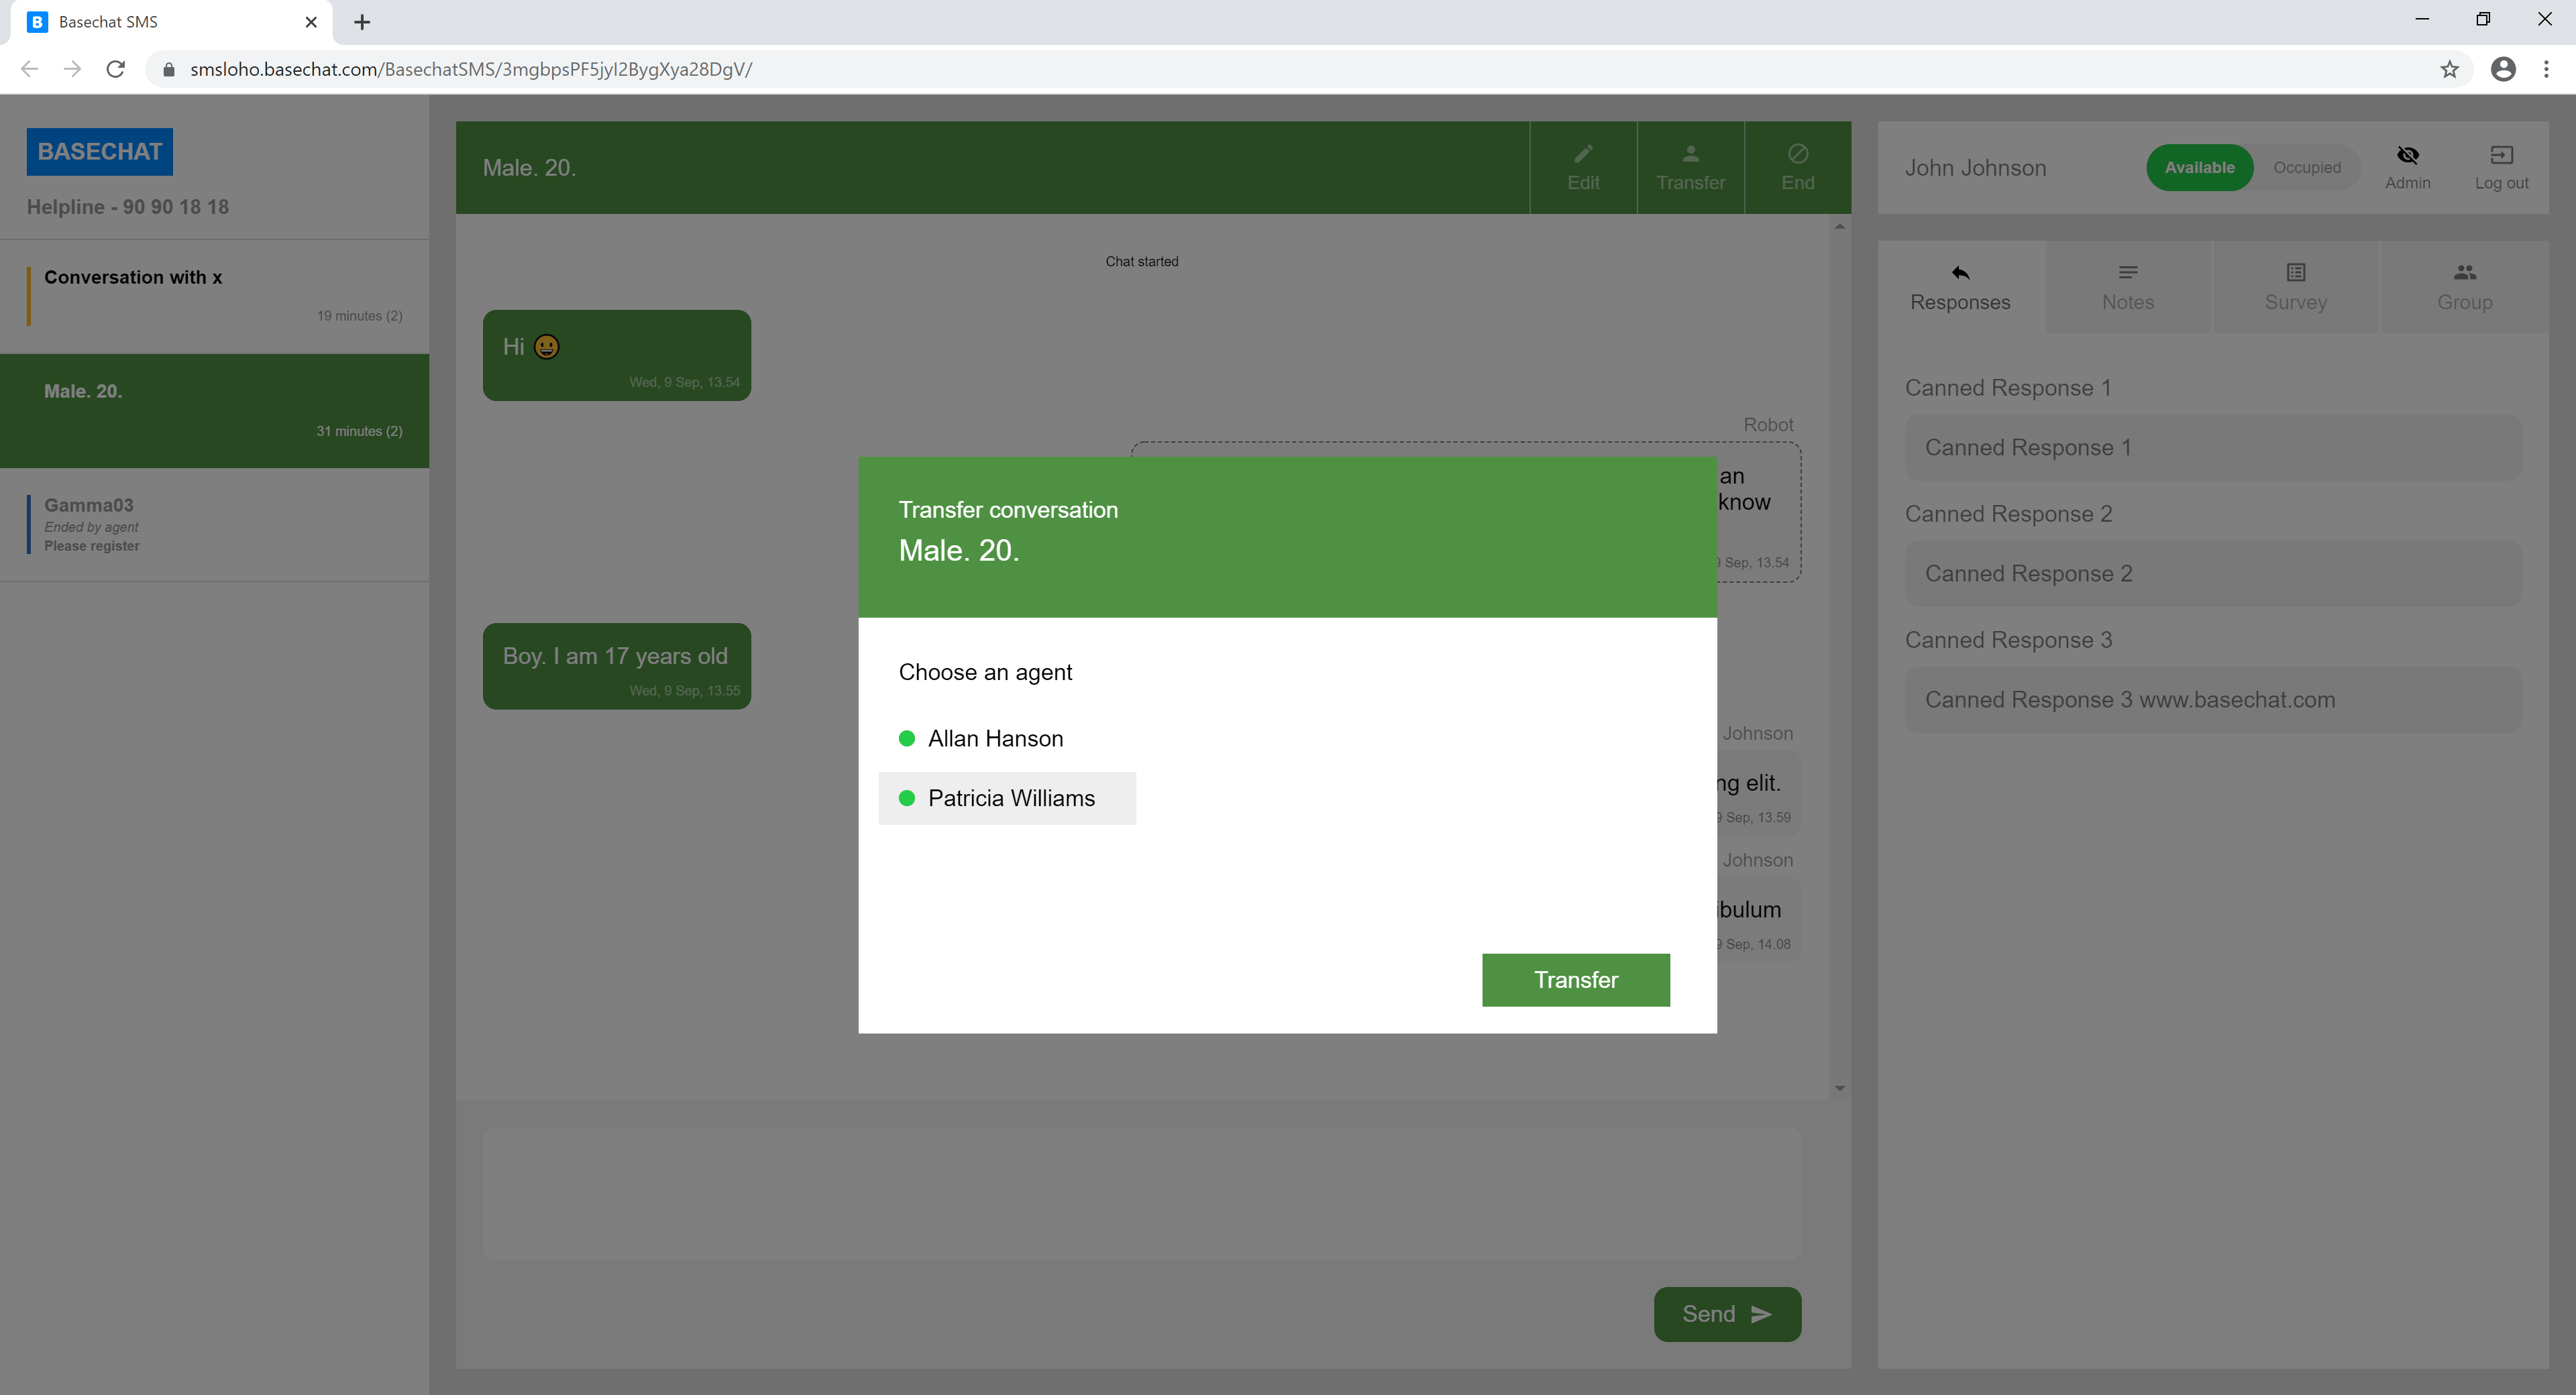
Task: Click the Edit pencil icon
Action: pyautogui.click(x=1583, y=155)
